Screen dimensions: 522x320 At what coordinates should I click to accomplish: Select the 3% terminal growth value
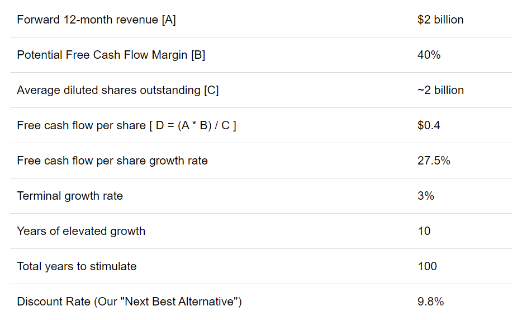tap(426, 196)
